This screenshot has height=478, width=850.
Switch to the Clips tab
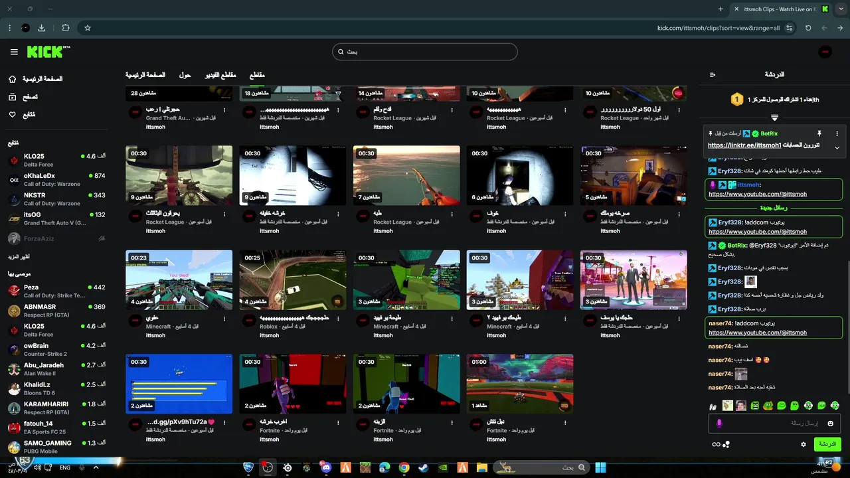pyautogui.click(x=257, y=75)
